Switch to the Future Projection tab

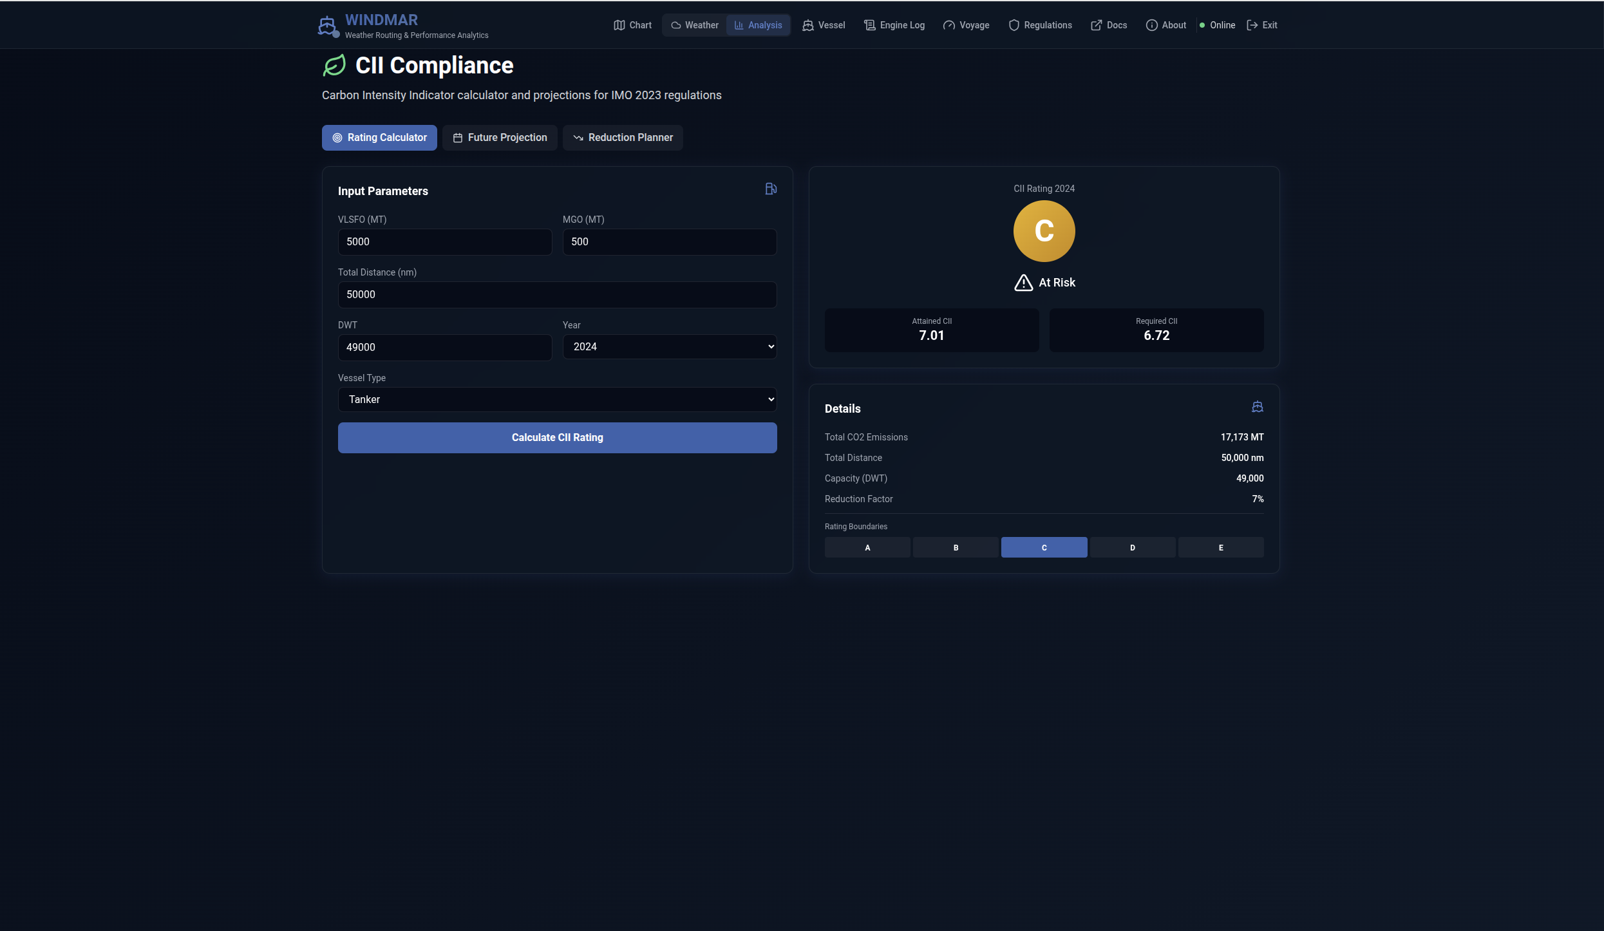500,138
